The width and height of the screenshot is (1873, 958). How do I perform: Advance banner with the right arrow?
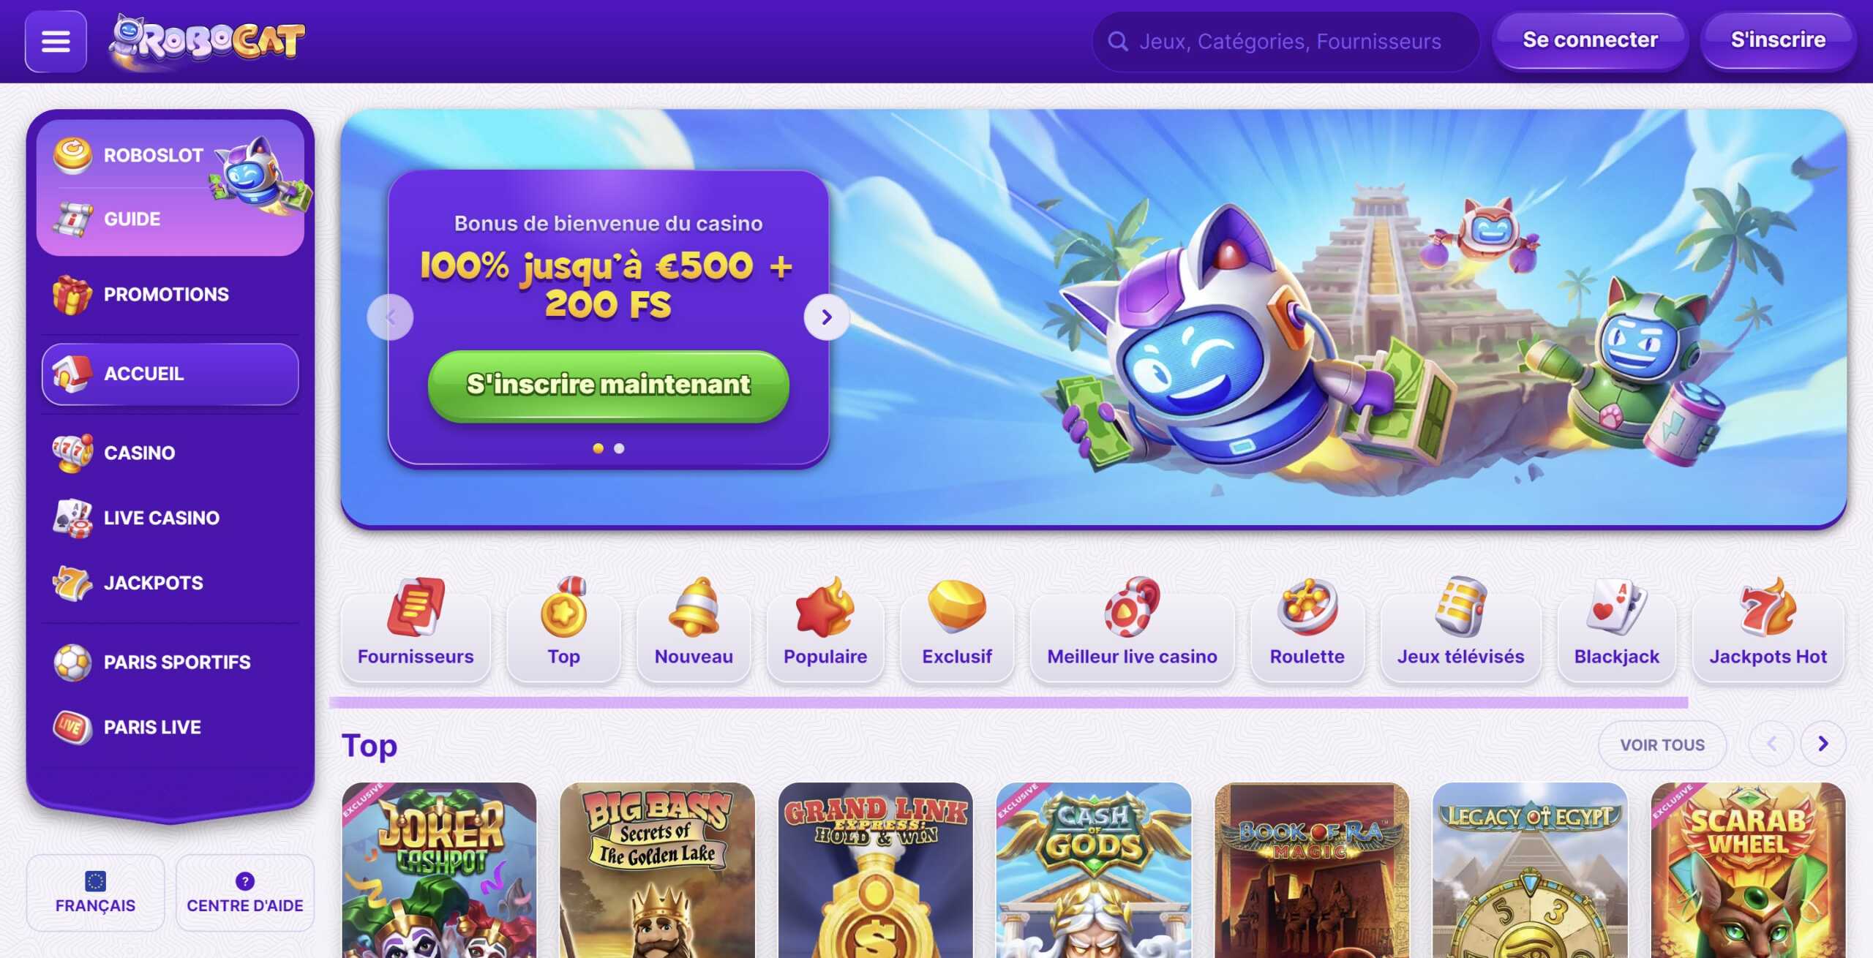pyautogui.click(x=827, y=317)
